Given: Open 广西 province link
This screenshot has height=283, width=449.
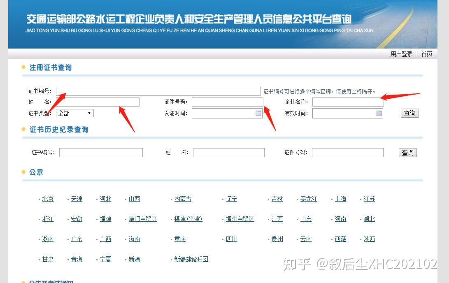Looking at the screenshot, I should pyautogui.click(x=105, y=239).
